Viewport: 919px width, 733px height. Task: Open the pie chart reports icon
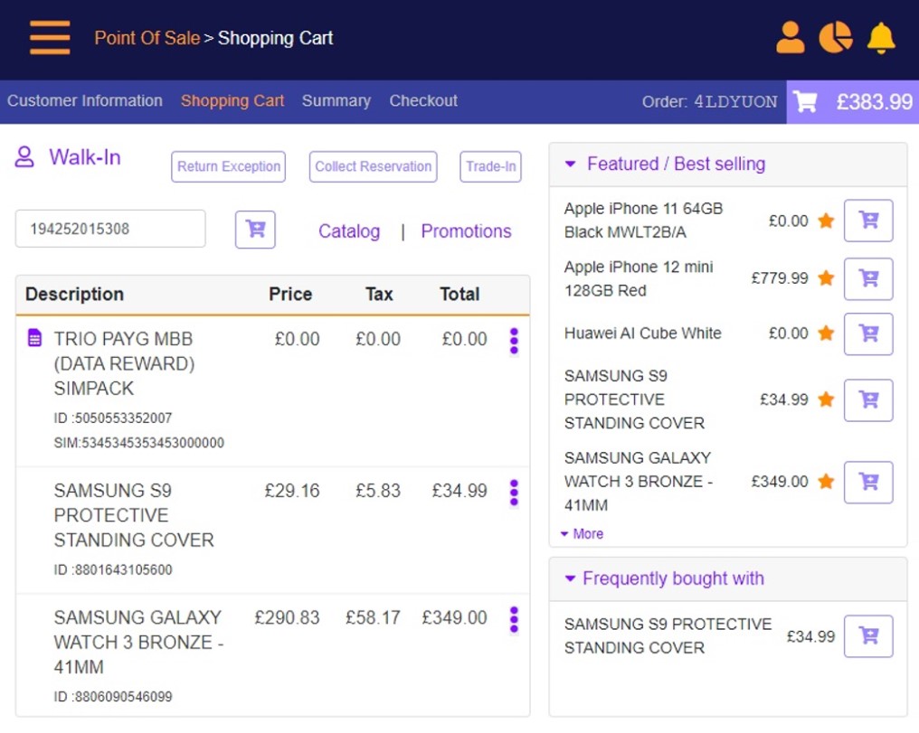(837, 37)
